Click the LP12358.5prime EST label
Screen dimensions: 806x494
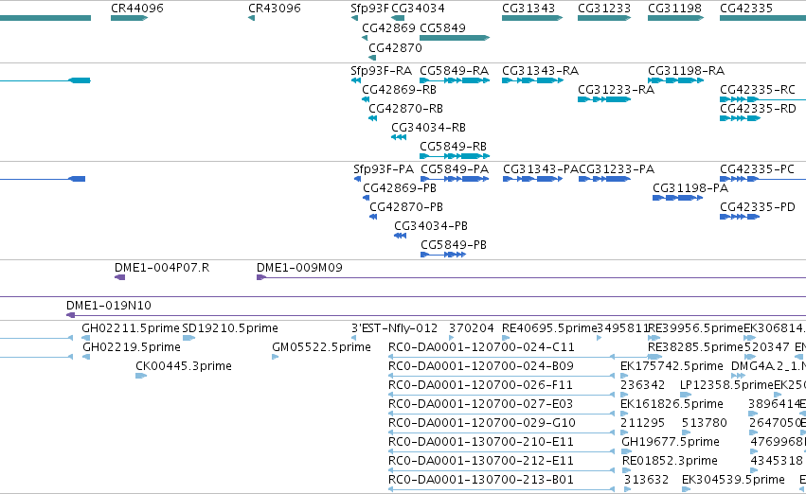coord(726,385)
